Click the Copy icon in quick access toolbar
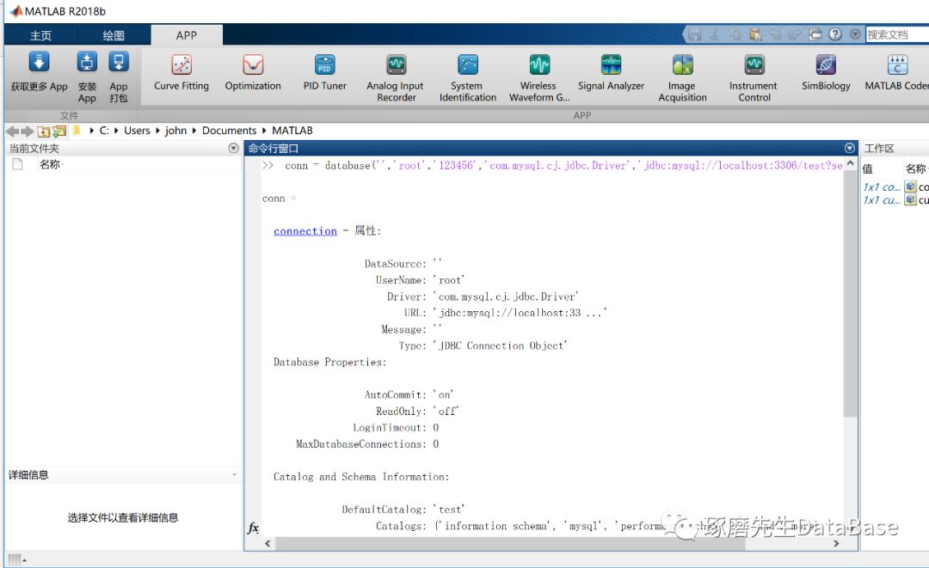This screenshot has height=568, width=929. click(x=735, y=34)
